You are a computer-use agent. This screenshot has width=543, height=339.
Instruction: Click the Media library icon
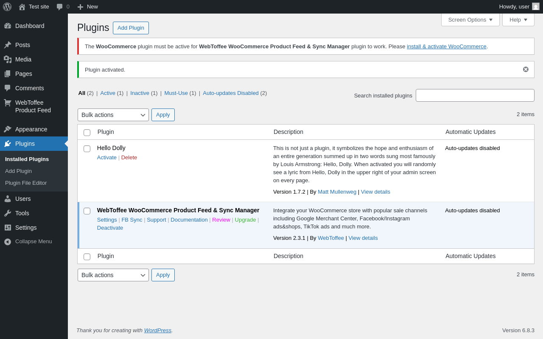pyautogui.click(x=8, y=59)
